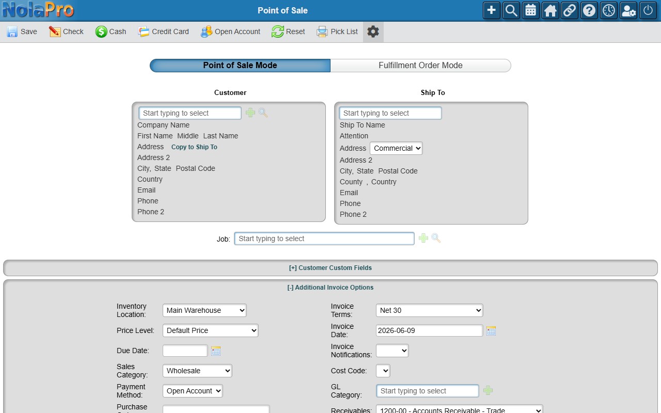Choose Cash payment in the toolbar
The width and height of the screenshot is (661, 413).
111,31
